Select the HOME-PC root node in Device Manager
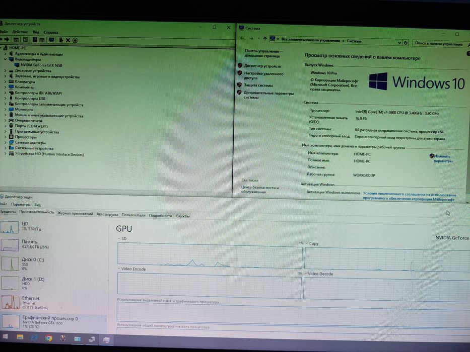Image resolution: width=470 pixels, height=352 pixels. pos(18,48)
